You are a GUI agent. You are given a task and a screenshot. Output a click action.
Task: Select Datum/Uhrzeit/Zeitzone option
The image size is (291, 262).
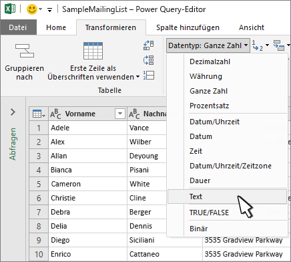pos(230,166)
